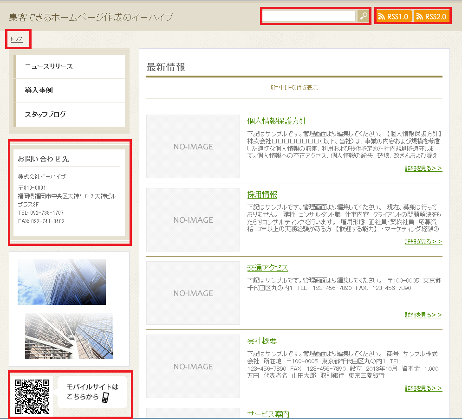Screen dimensions: 462x419
Task: Click the モバイルサイトはこちらから banner
Action: point(92,392)
